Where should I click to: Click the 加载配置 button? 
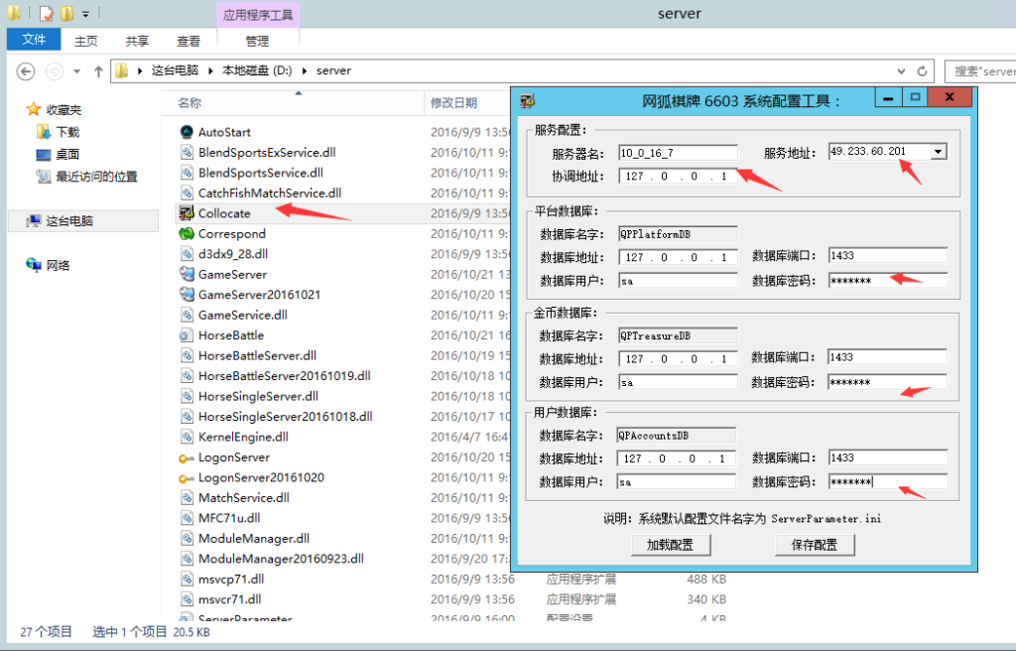click(670, 545)
